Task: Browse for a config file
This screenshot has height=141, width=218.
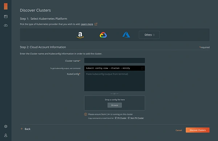Action: [115, 105]
